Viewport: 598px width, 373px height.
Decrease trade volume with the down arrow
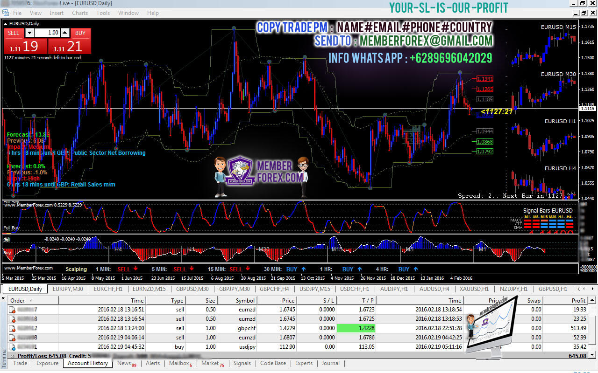(29, 33)
